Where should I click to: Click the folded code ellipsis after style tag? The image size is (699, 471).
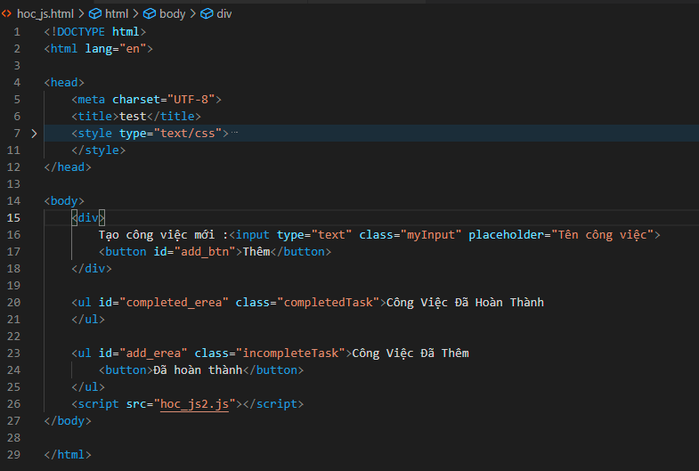(234, 133)
